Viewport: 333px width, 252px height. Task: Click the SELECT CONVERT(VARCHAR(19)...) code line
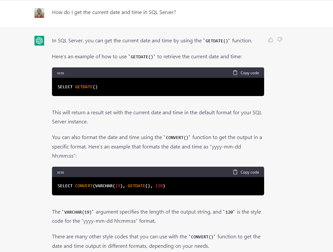[111, 186]
